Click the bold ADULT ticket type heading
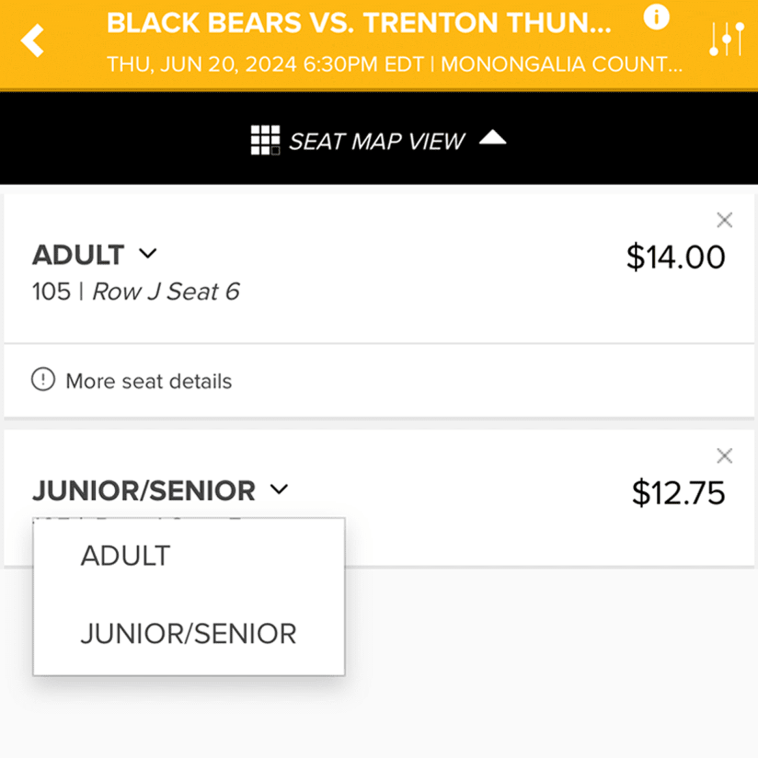The image size is (758, 758). [x=79, y=255]
